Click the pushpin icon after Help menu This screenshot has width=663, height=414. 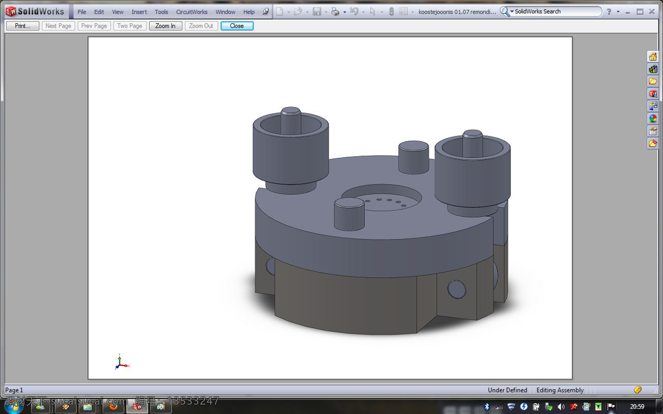point(266,12)
